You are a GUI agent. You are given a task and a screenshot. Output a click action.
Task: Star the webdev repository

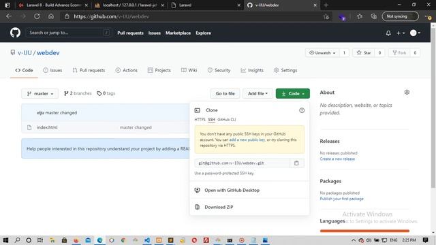(x=364, y=53)
